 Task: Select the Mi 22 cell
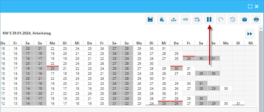pyautogui.click(x=77, y=68)
